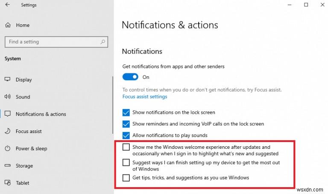328x194 pixels.
Task: Click the Sound speaker icon
Action: click(x=8, y=96)
